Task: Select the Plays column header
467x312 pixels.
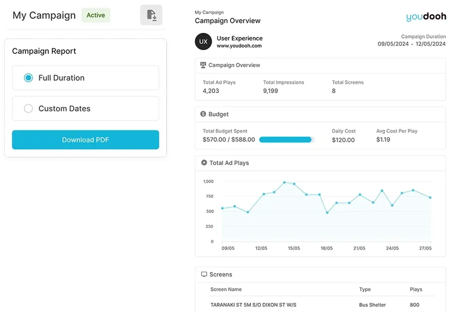Action: 416,289
